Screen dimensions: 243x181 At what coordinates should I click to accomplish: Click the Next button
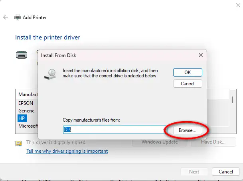(x=194, y=172)
